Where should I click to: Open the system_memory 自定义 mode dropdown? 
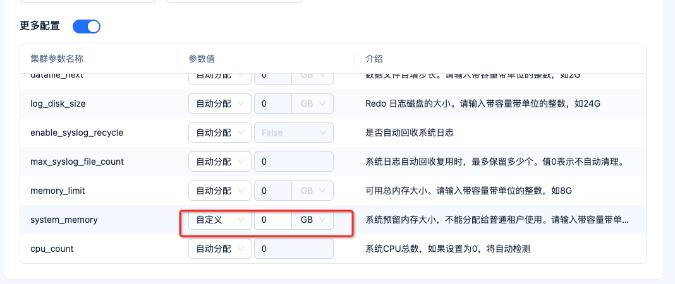[219, 220]
